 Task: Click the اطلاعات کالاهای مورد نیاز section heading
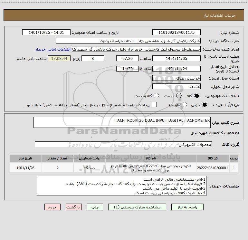coord(215,133)
